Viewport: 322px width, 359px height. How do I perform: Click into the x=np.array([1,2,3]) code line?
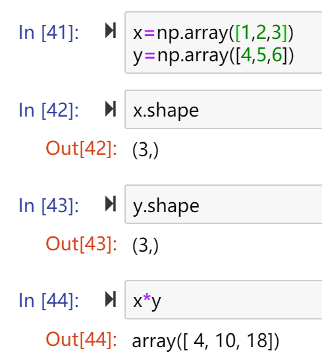pos(213,33)
